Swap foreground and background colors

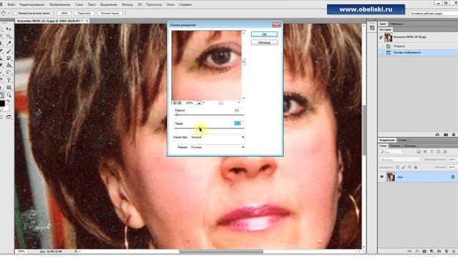tap(9, 101)
